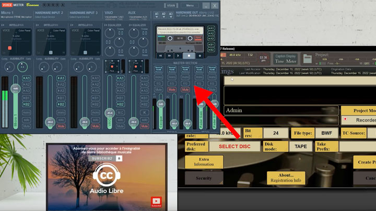Select Normal mode on master bus A1
Image resolution: width=376 pixels, height=211 pixels.
[x=159, y=69]
